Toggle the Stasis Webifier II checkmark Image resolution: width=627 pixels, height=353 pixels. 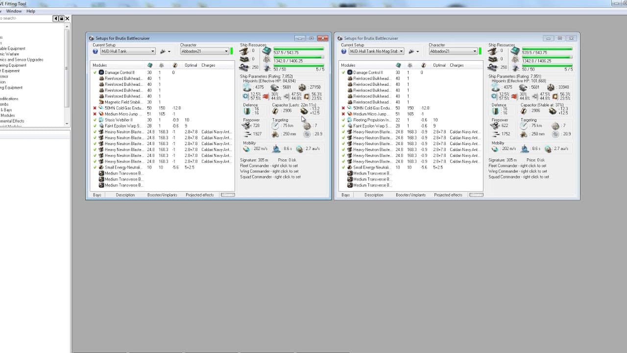[x=95, y=120]
